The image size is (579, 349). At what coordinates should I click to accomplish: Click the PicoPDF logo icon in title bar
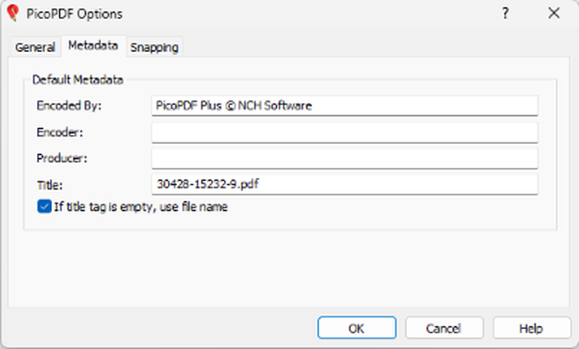click(13, 13)
